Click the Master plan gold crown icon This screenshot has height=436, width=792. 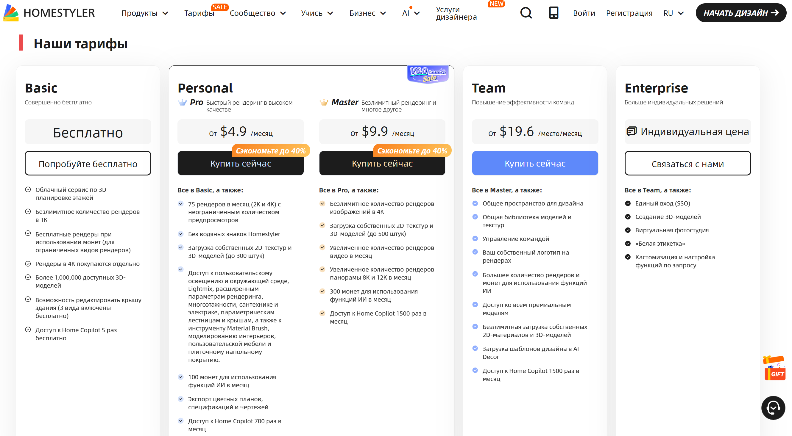tap(324, 103)
